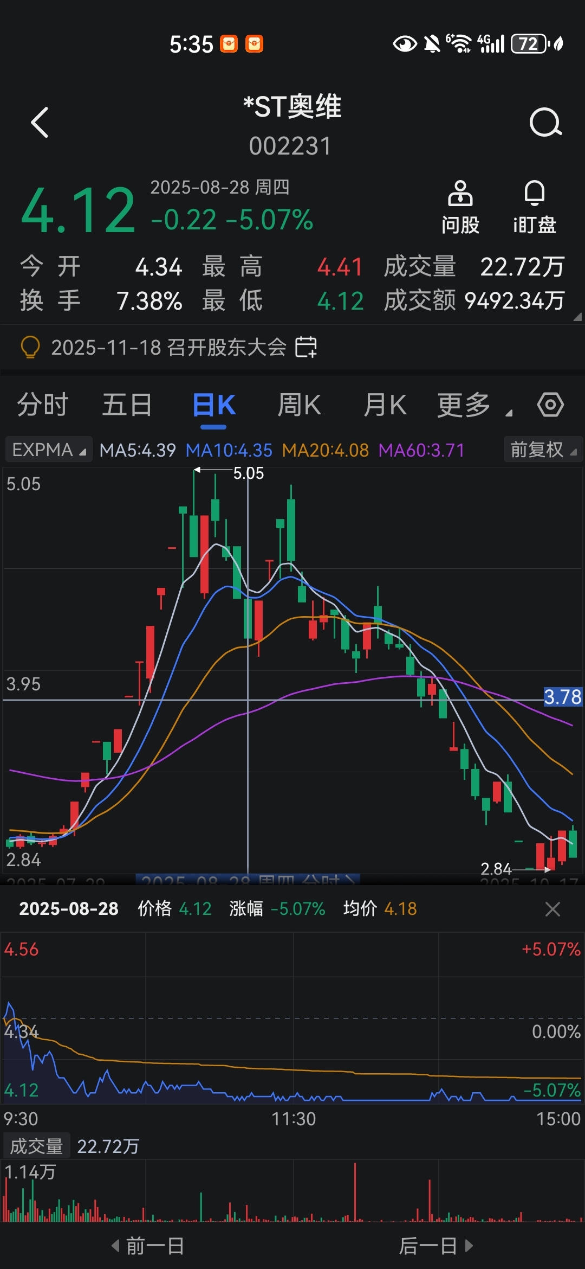The height and width of the screenshot is (1269, 585).
Task: Tap the -0.22 -5.07% change text
Action: tap(232, 220)
